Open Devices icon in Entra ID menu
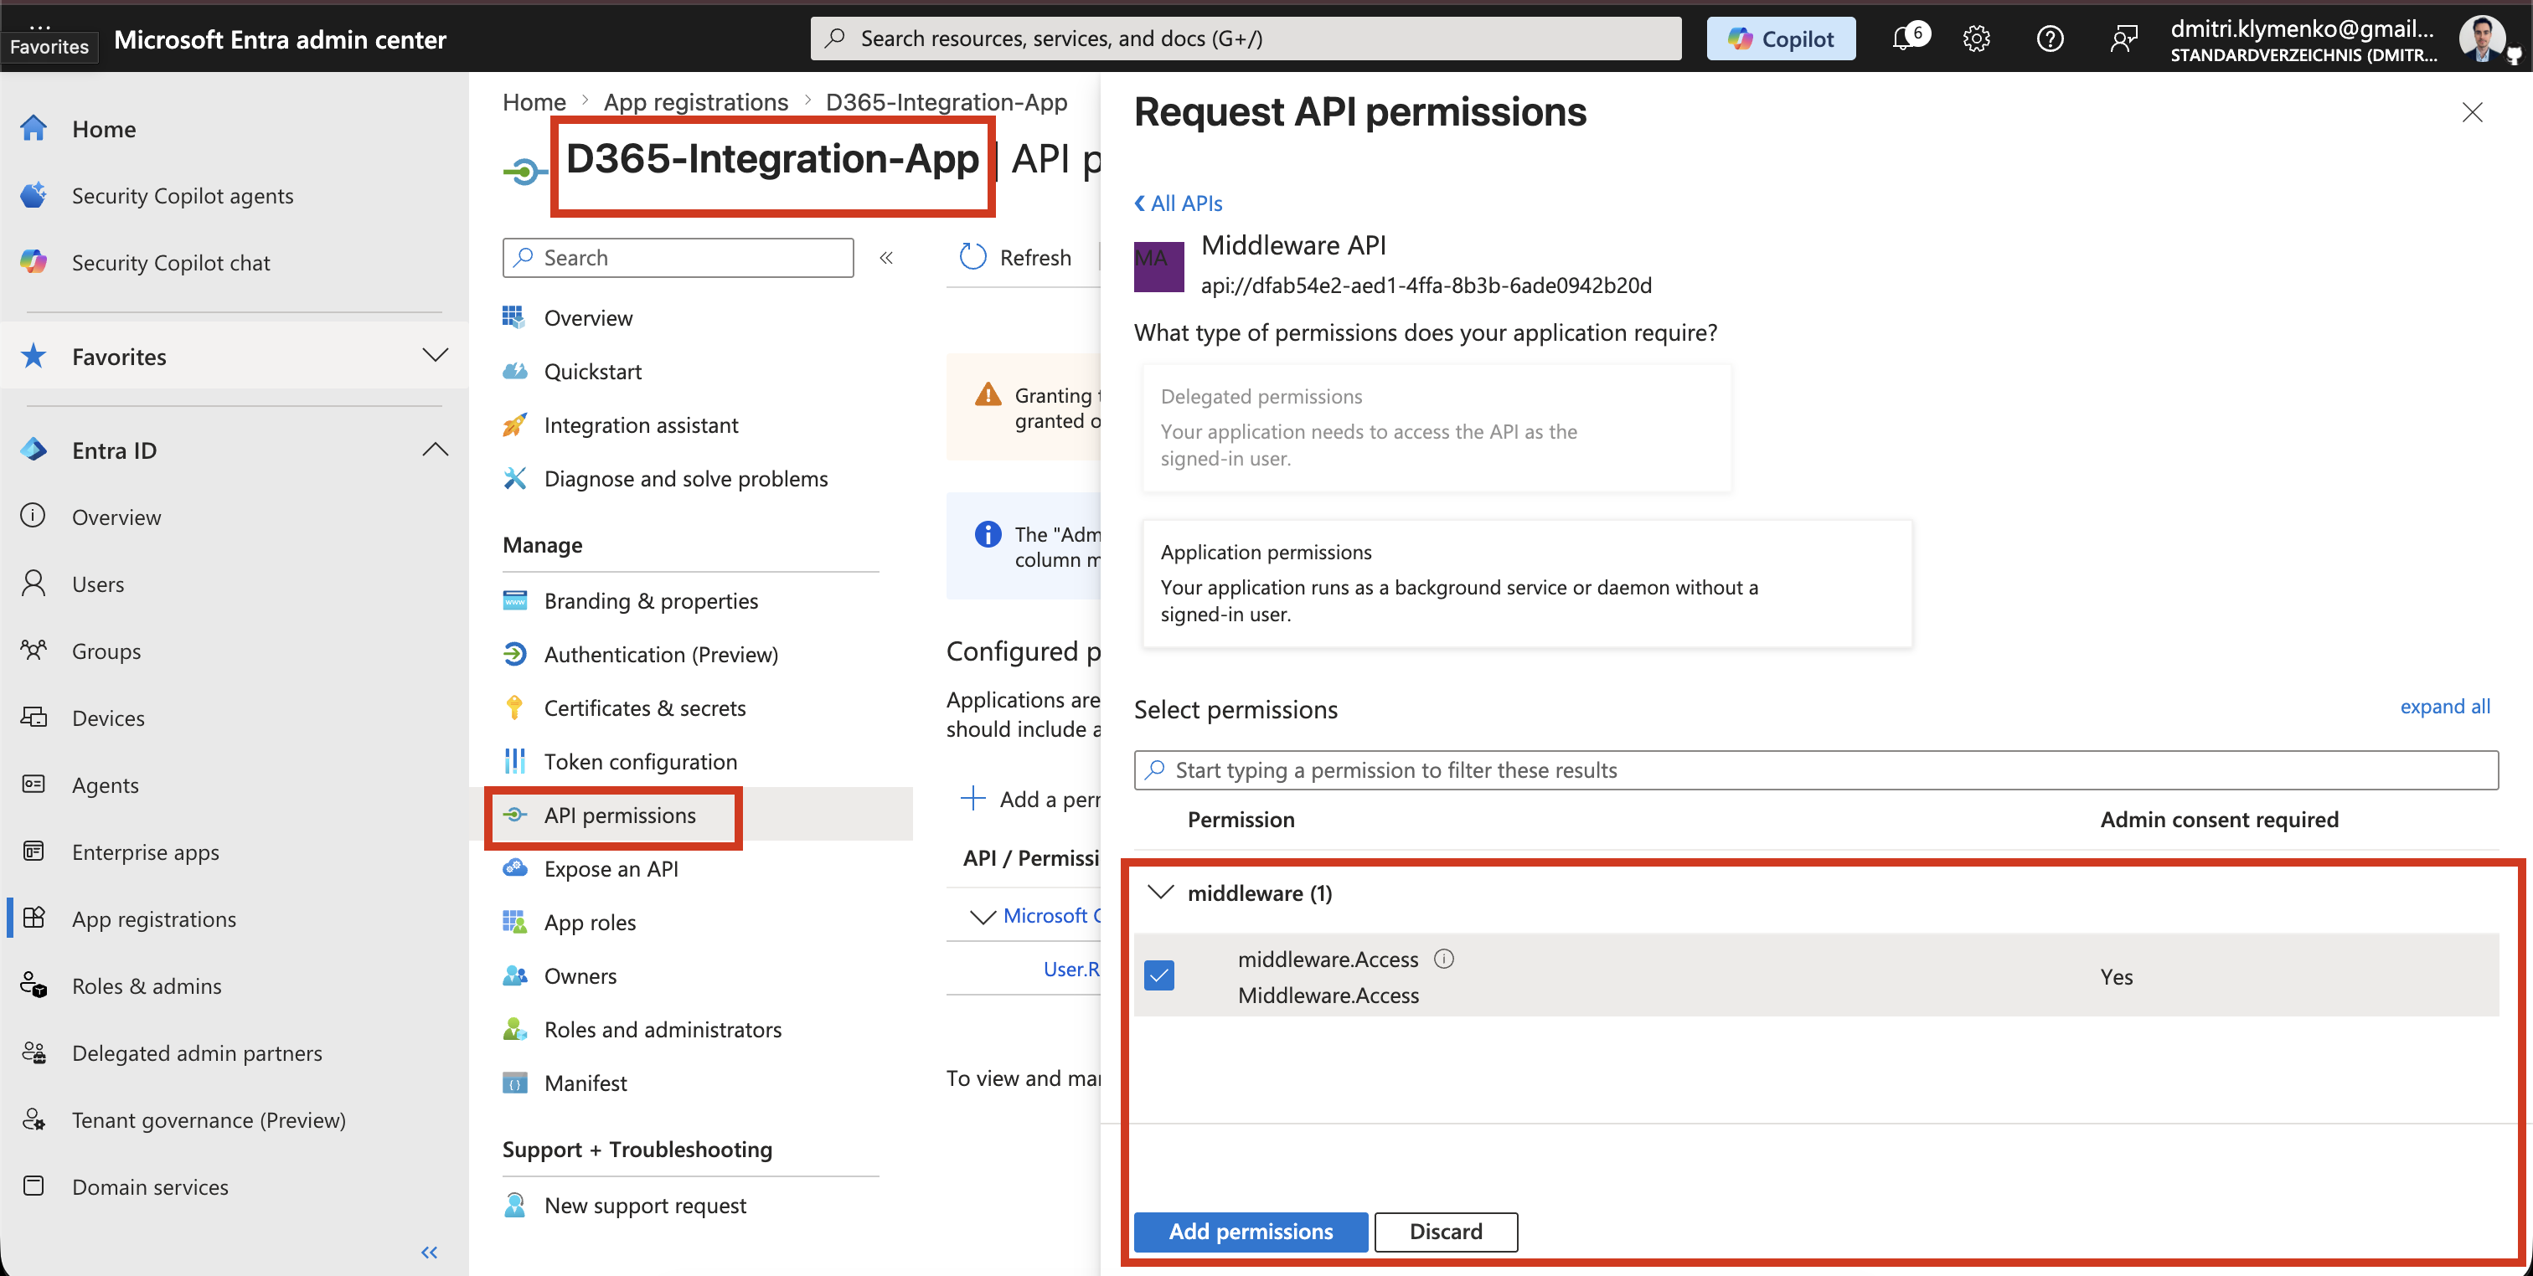Screen dimensions: 2533x1276 click(34, 718)
